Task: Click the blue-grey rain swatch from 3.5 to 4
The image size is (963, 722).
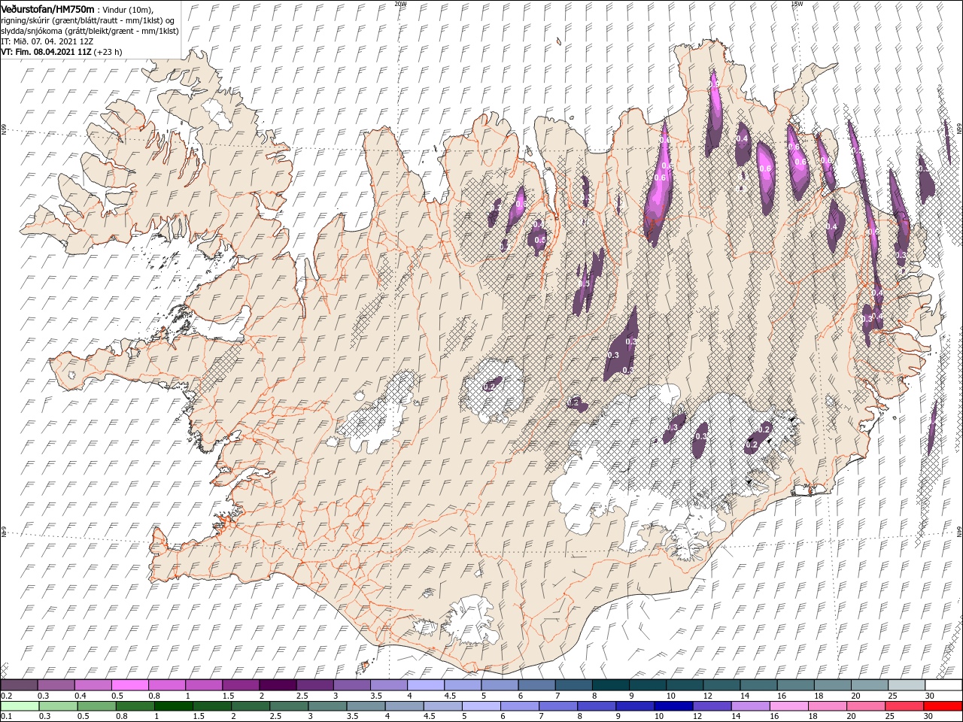Action: [x=366, y=705]
